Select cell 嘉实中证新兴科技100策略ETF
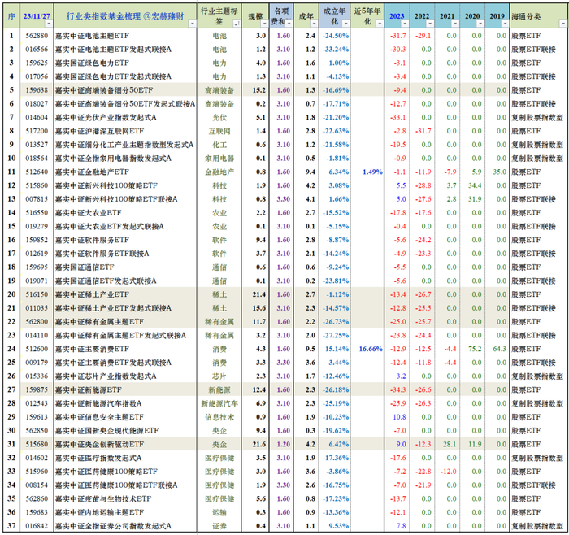This screenshot has width=569, height=535. [106, 185]
